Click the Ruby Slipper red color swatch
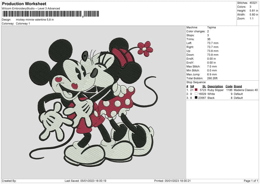Image resolution: width=260 pixels, height=184 pixels. [x=196, y=90]
